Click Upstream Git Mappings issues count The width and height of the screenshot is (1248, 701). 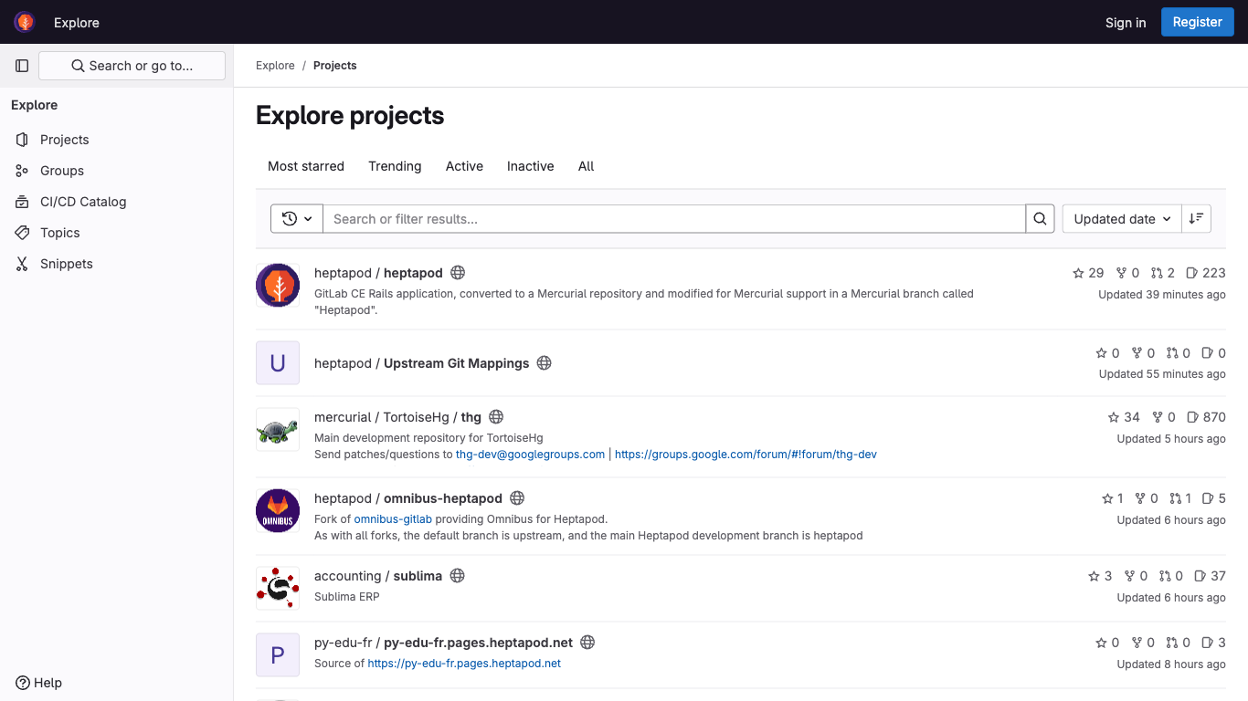(1213, 353)
